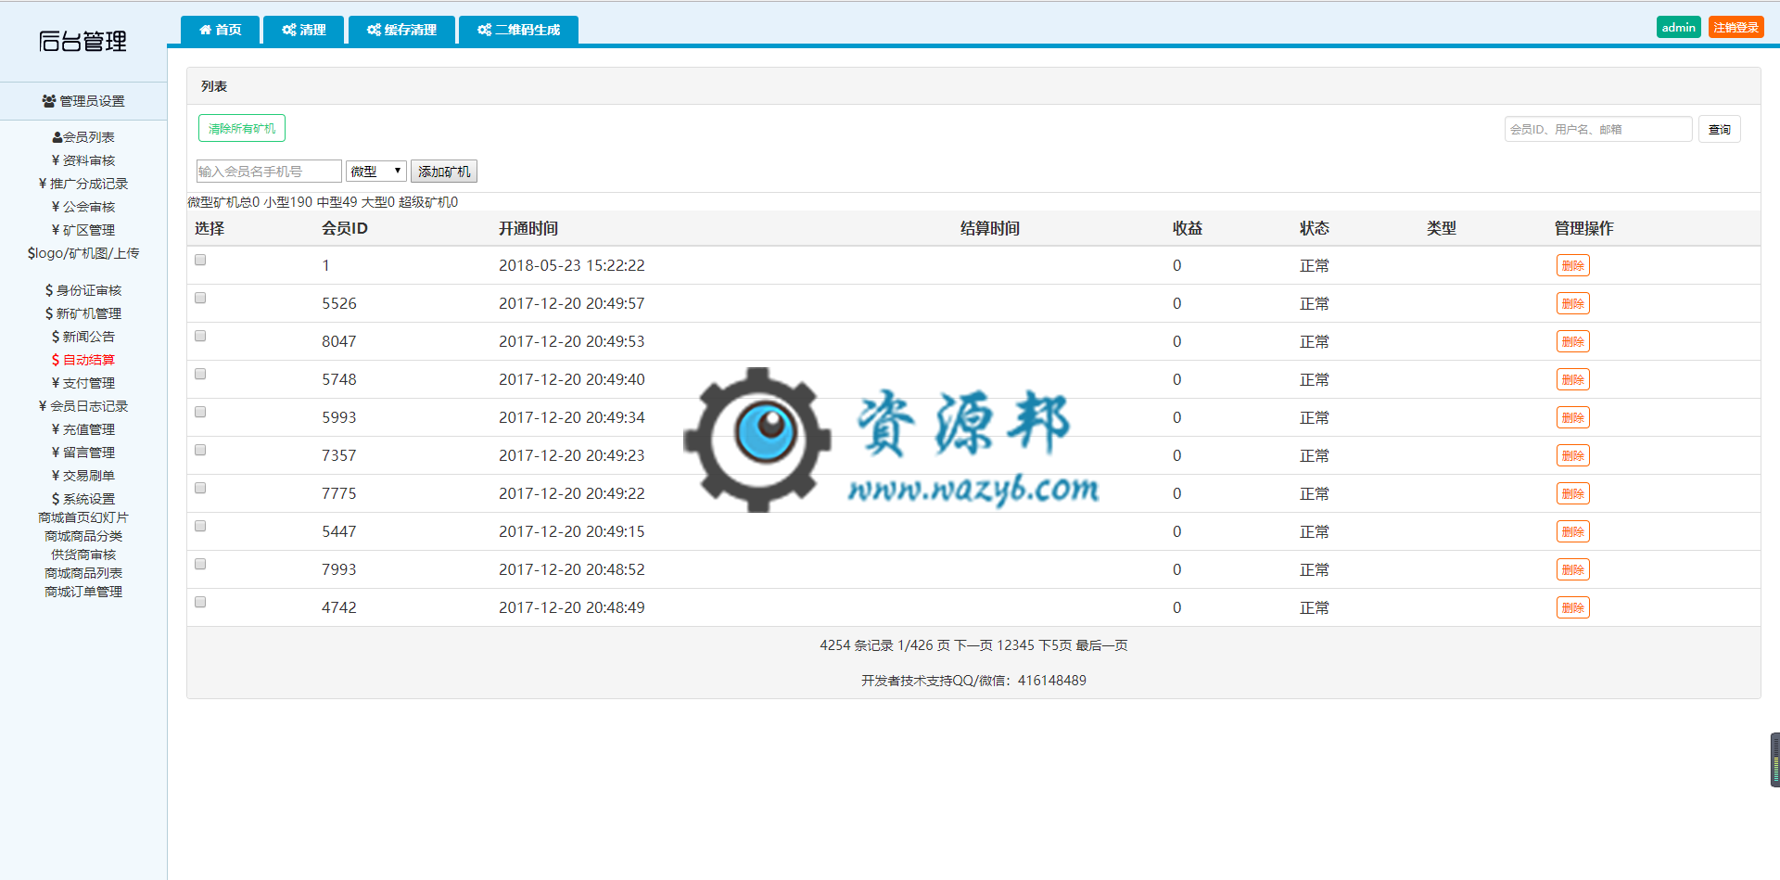The image size is (1780, 880).
Task: Open 身份证审核 in the sidebar
Action: 83,290
